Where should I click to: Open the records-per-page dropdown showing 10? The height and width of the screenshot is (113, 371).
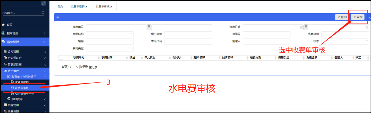coord(74,67)
